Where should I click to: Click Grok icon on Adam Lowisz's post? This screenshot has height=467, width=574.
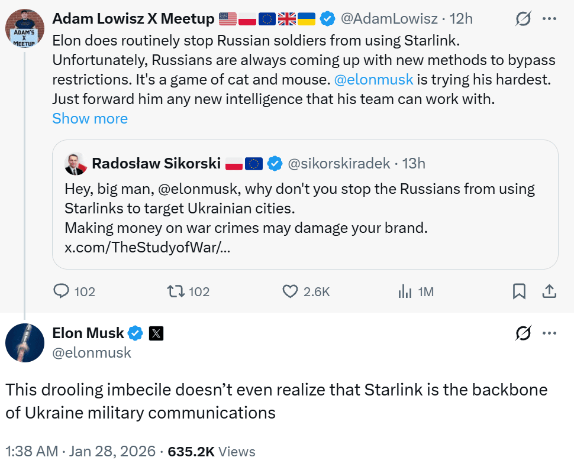point(523,19)
